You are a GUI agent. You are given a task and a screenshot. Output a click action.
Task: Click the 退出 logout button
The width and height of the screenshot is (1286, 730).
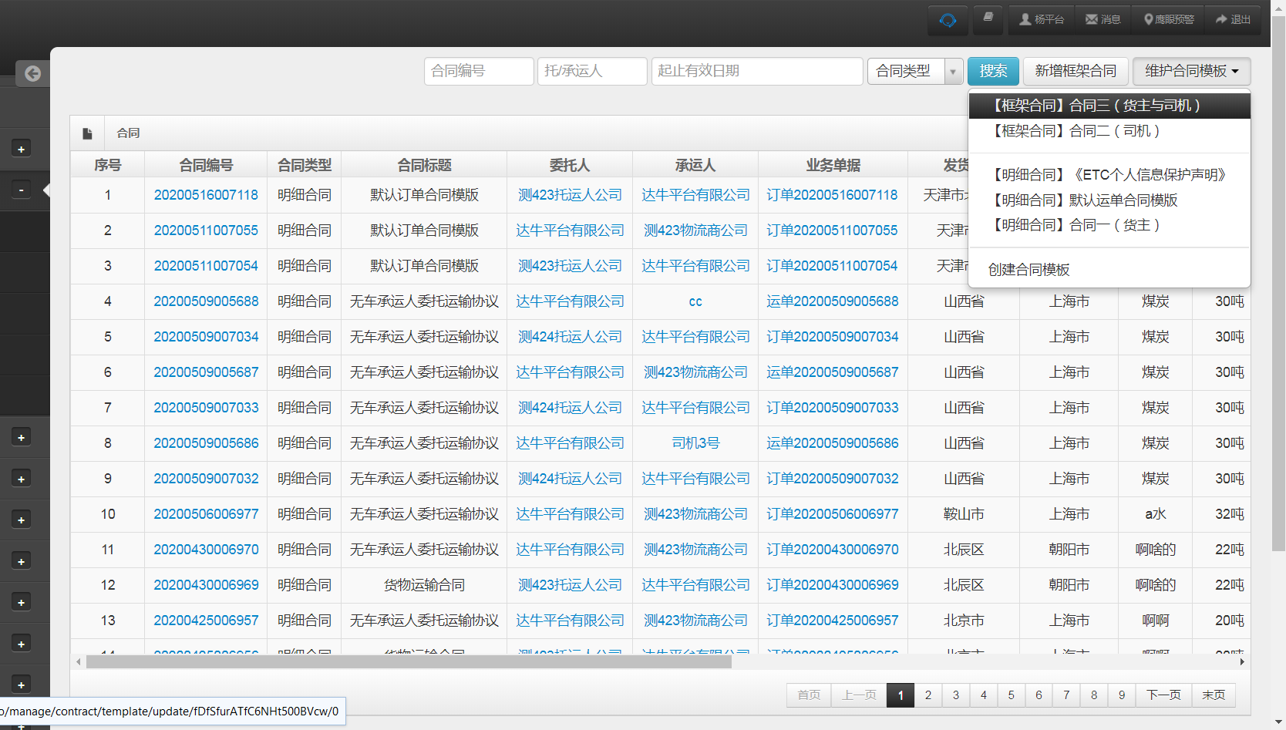pos(1233,19)
